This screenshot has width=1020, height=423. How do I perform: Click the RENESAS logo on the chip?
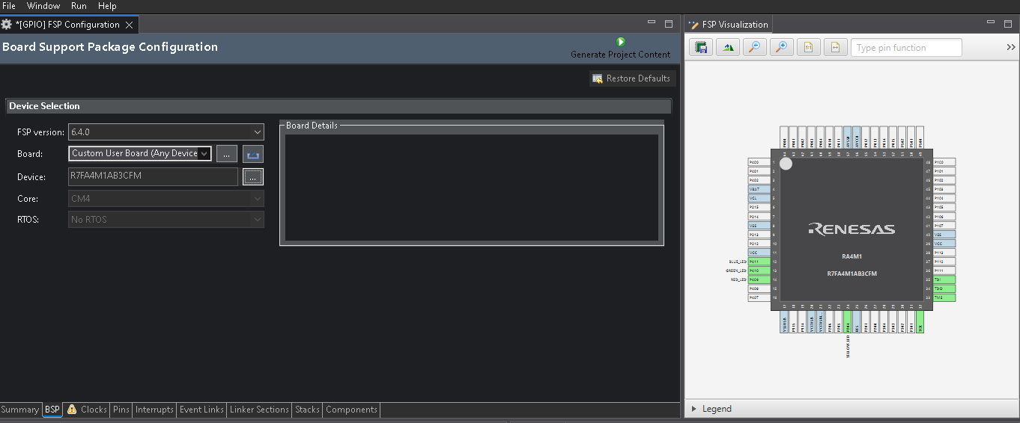click(x=851, y=229)
